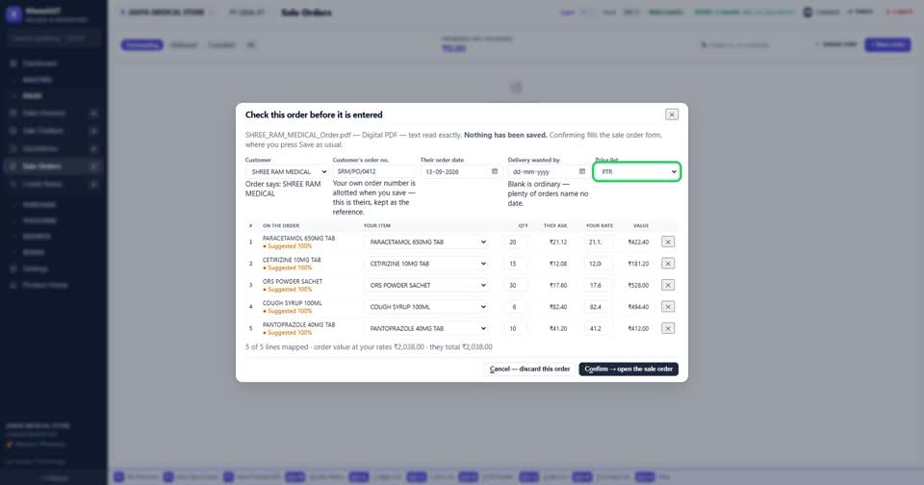The height and width of the screenshot is (485, 924).
Task: Click Cancel — discard this order
Action: [529, 369]
